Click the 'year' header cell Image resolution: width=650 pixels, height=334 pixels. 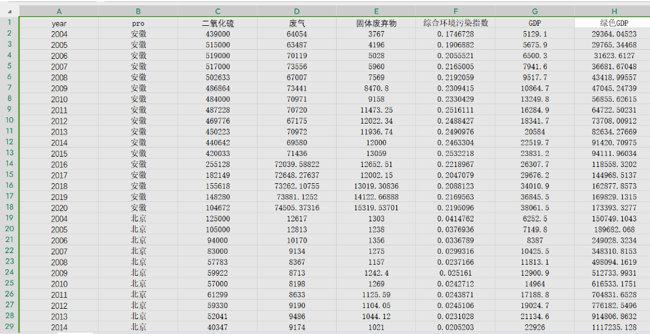point(59,23)
